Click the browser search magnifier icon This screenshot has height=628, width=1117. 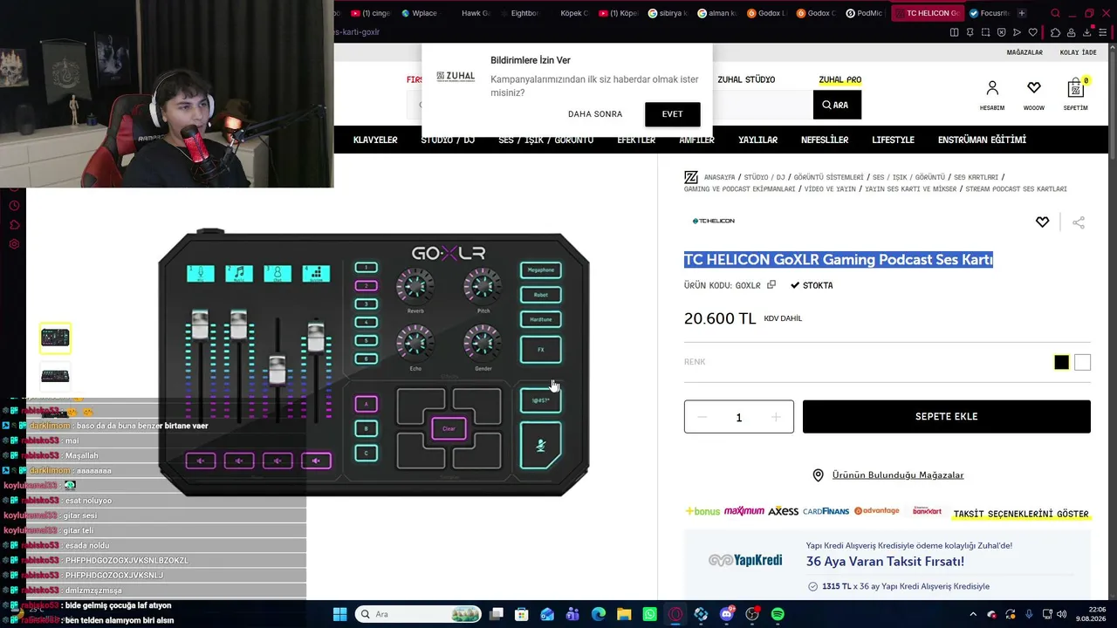pyautogui.click(x=1055, y=13)
